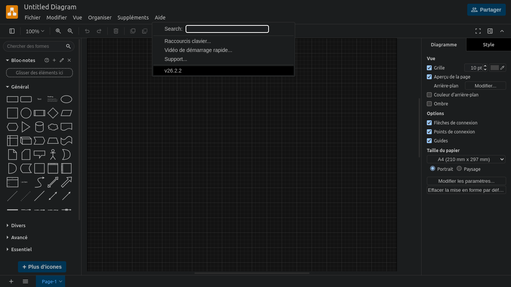Choose Raccourcis clavier... from the Aide menu
The image size is (511, 287).
coord(223,41)
